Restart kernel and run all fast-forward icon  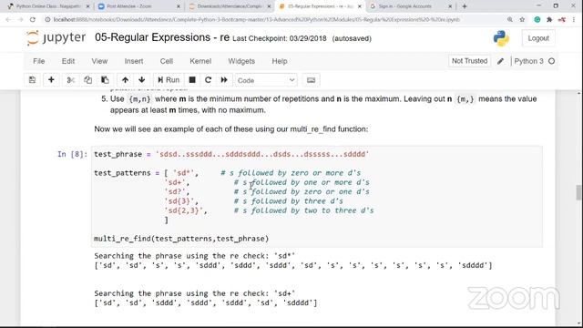(x=224, y=80)
